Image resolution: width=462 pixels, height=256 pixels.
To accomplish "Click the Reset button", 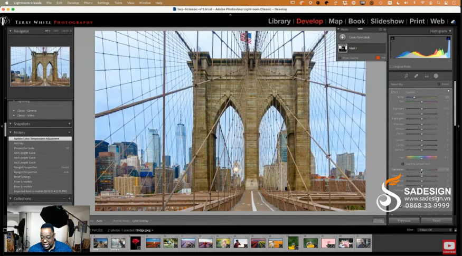I will 437,220.
